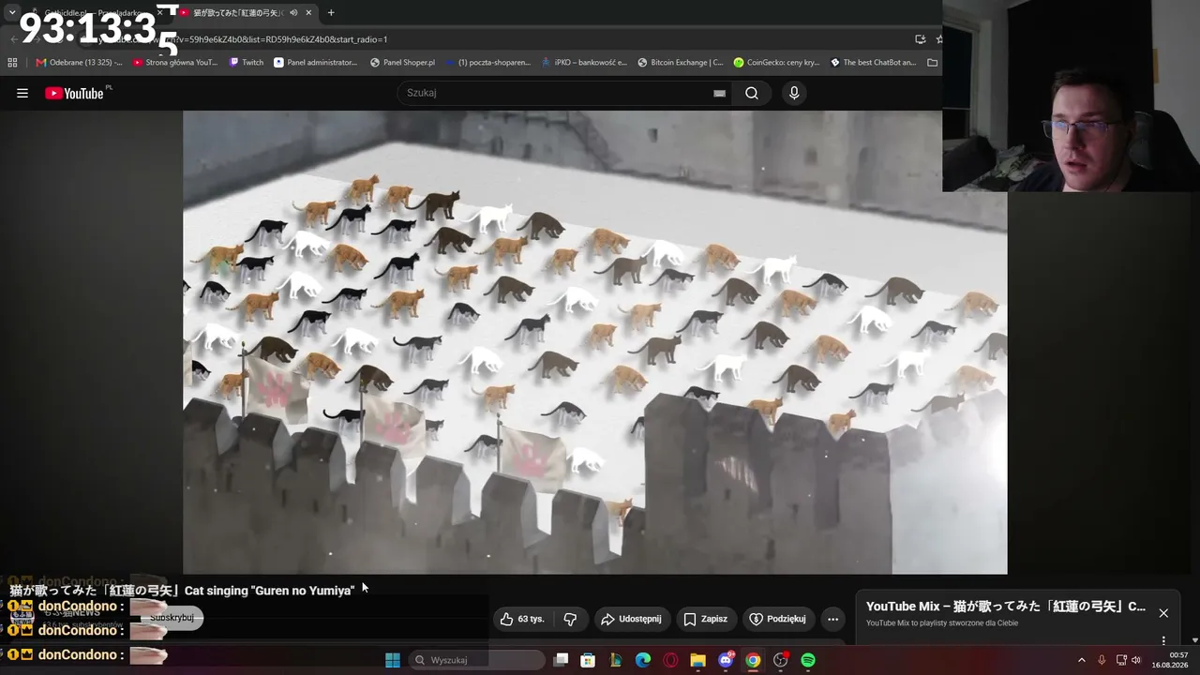Click the microphone tray icon

pyautogui.click(x=1102, y=660)
